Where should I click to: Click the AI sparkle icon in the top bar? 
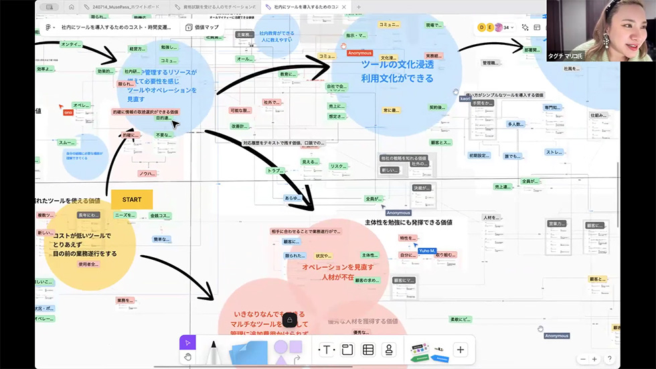pos(525,27)
